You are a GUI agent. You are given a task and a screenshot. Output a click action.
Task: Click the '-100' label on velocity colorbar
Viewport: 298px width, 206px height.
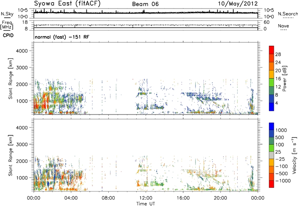pyautogui.click(x=282, y=166)
